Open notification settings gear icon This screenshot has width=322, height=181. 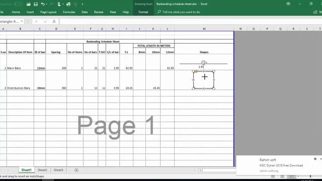click(315, 159)
